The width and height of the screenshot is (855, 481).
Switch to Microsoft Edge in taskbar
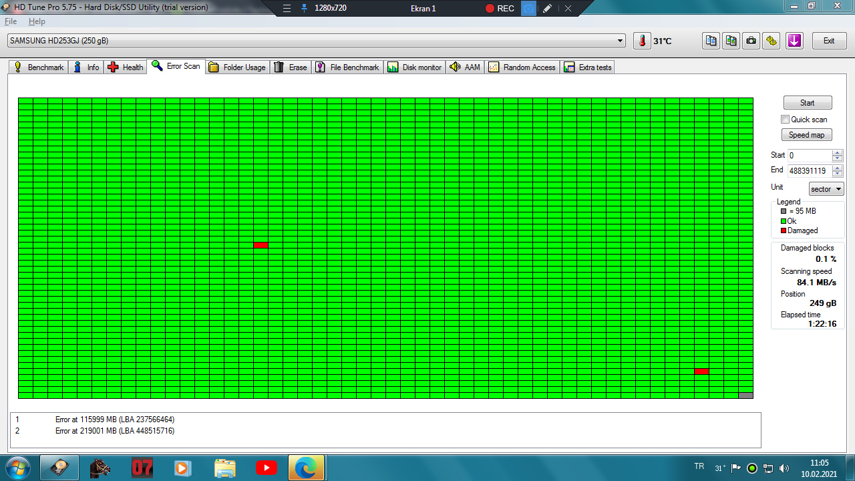point(307,467)
